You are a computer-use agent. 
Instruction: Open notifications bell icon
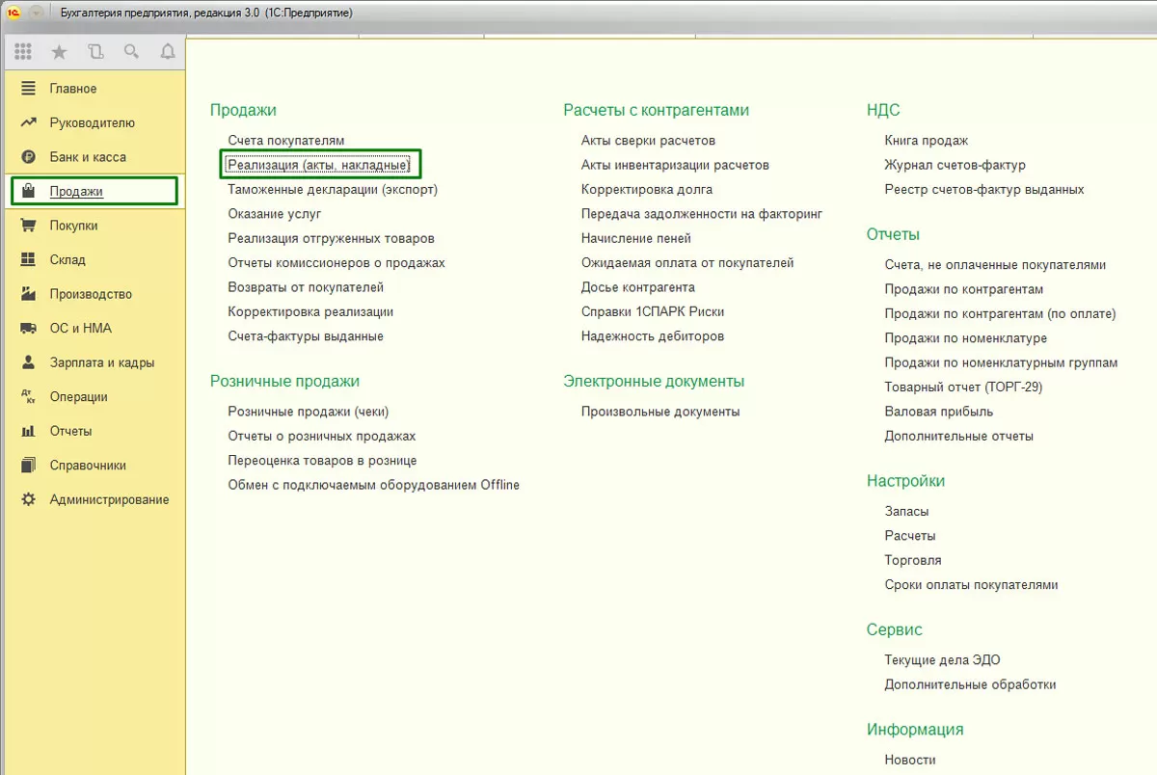point(168,52)
